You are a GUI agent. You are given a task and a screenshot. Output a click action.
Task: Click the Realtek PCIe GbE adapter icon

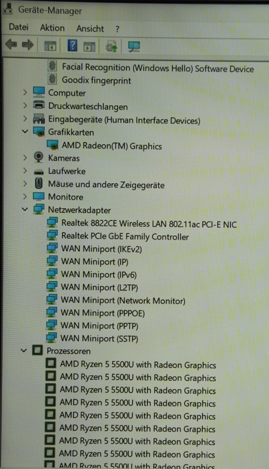52,235
